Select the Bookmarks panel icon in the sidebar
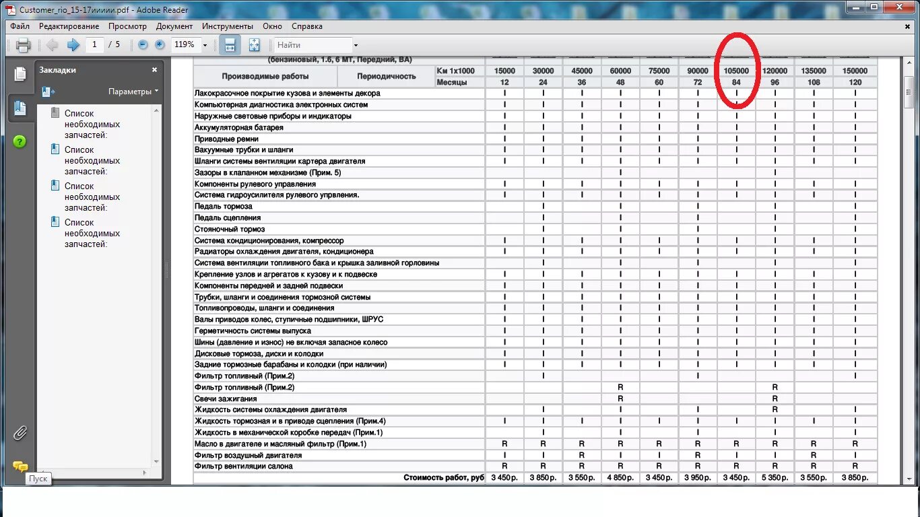The height and width of the screenshot is (517, 920). (20, 107)
